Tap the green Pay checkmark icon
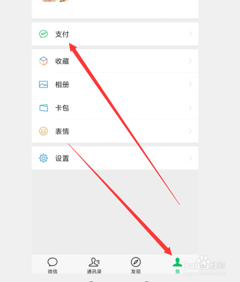Image resolution: width=240 pixels, height=282 pixels. pos(44,34)
